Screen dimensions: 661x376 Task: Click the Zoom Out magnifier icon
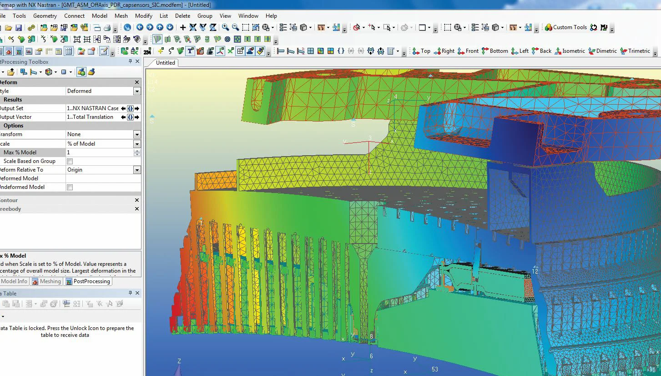pyautogui.click(x=235, y=27)
